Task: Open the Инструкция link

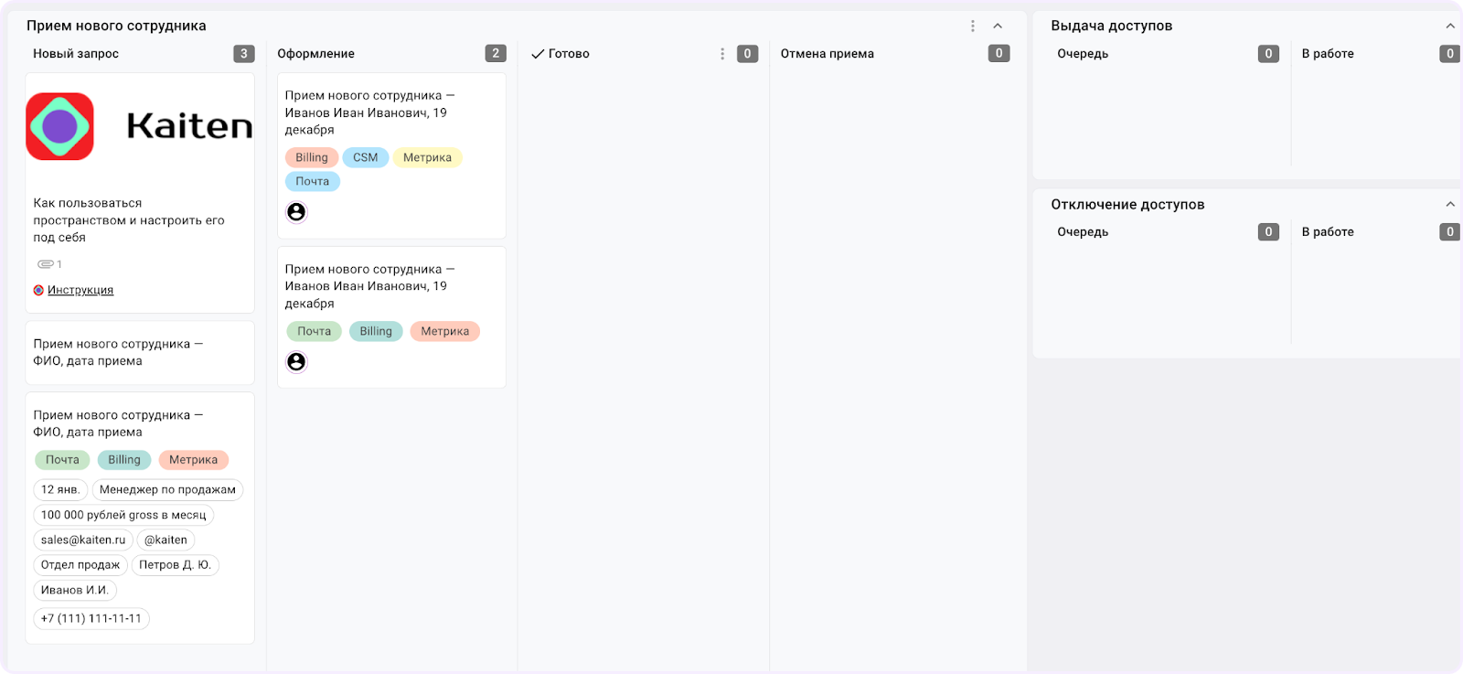Action: tap(80, 290)
